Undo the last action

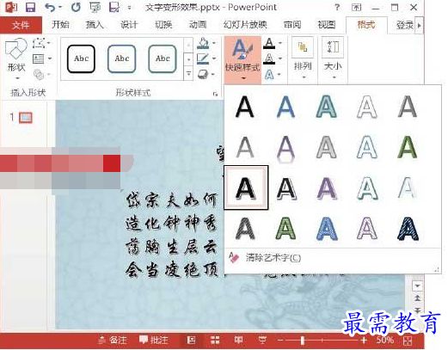tap(50, 7)
